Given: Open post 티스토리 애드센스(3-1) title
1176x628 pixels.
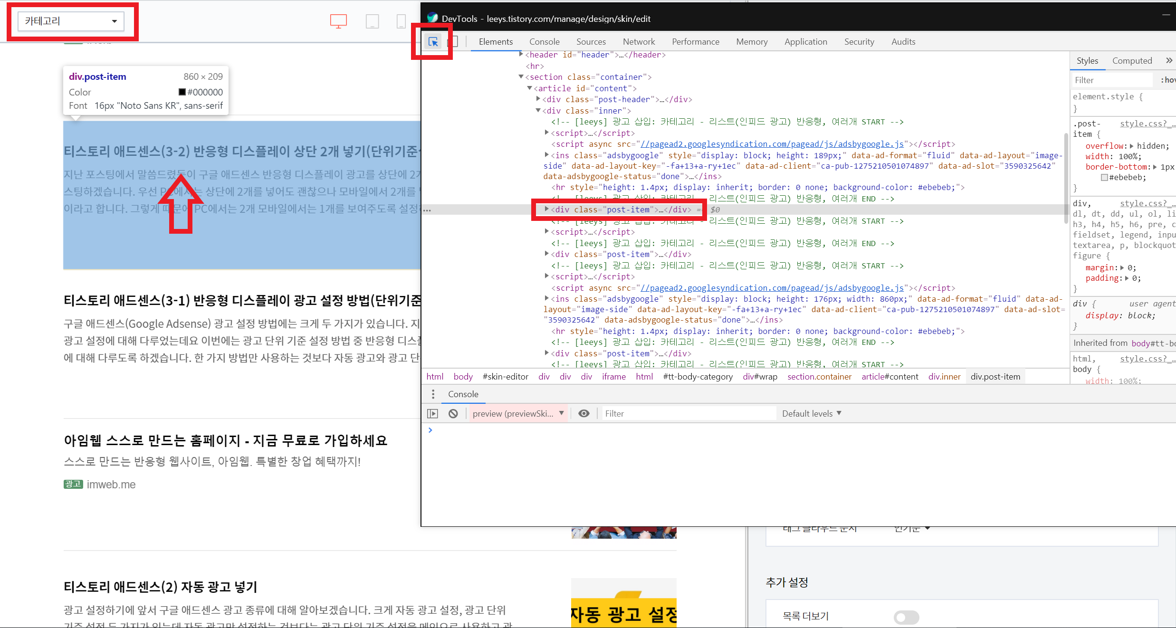Looking at the screenshot, I should [x=242, y=300].
